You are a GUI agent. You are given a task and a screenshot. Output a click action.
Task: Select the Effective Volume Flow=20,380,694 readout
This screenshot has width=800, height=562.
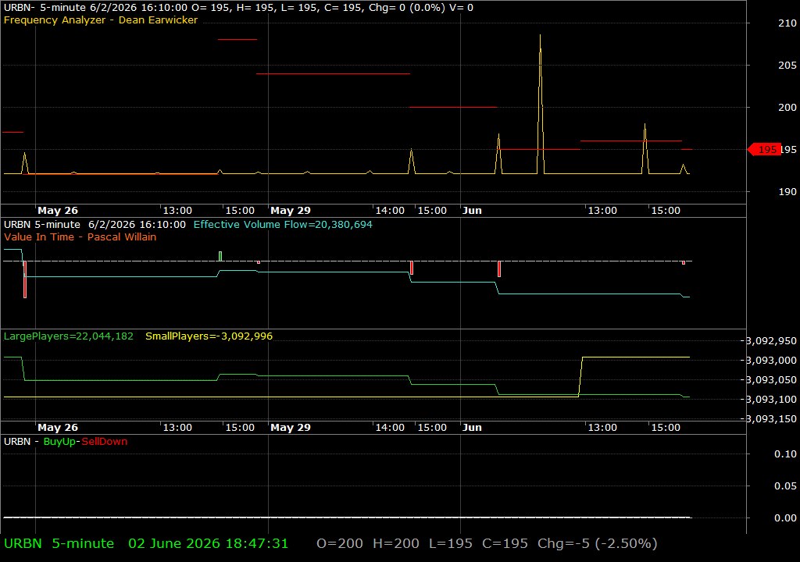click(283, 224)
